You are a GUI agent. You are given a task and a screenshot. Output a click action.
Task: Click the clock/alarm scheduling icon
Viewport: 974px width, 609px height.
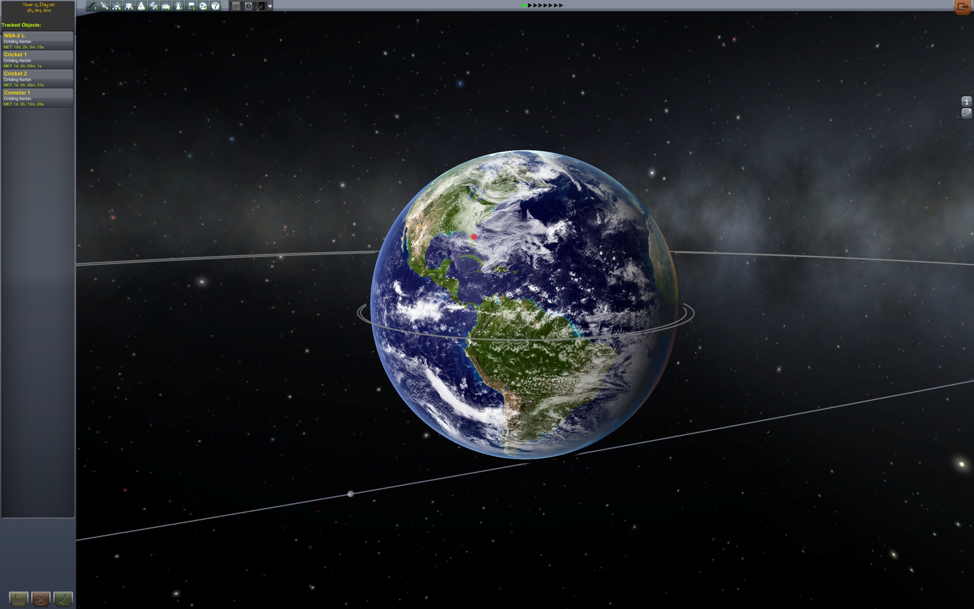tap(248, 6)
